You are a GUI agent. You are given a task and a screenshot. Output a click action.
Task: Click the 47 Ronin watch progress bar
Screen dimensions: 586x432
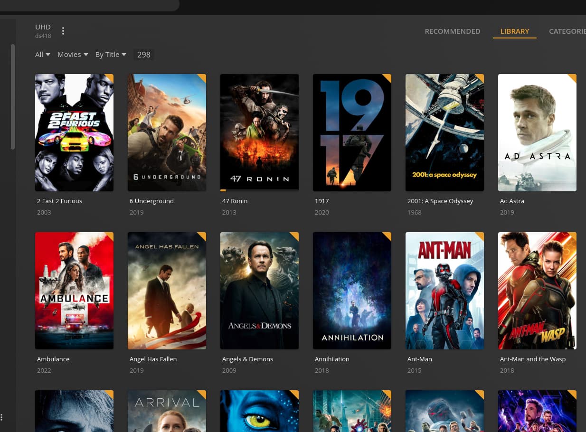pos(259,190)
